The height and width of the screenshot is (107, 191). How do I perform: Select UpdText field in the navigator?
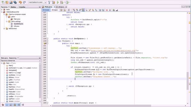[x=14, y=99]
